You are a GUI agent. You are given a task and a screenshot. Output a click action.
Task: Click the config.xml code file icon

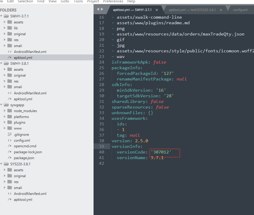click(x=10, y=140)
